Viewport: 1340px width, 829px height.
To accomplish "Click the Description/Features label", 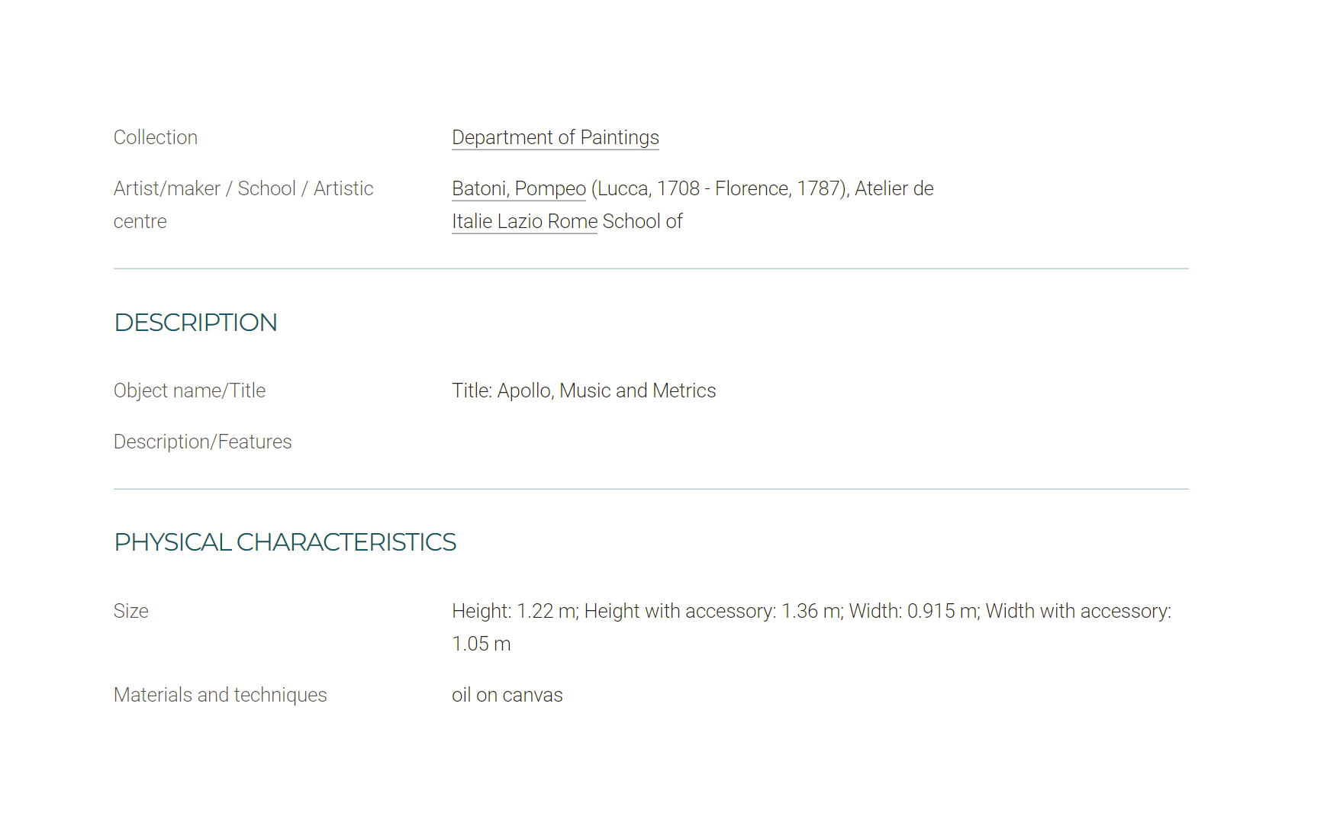I will (x=202, y=442).
